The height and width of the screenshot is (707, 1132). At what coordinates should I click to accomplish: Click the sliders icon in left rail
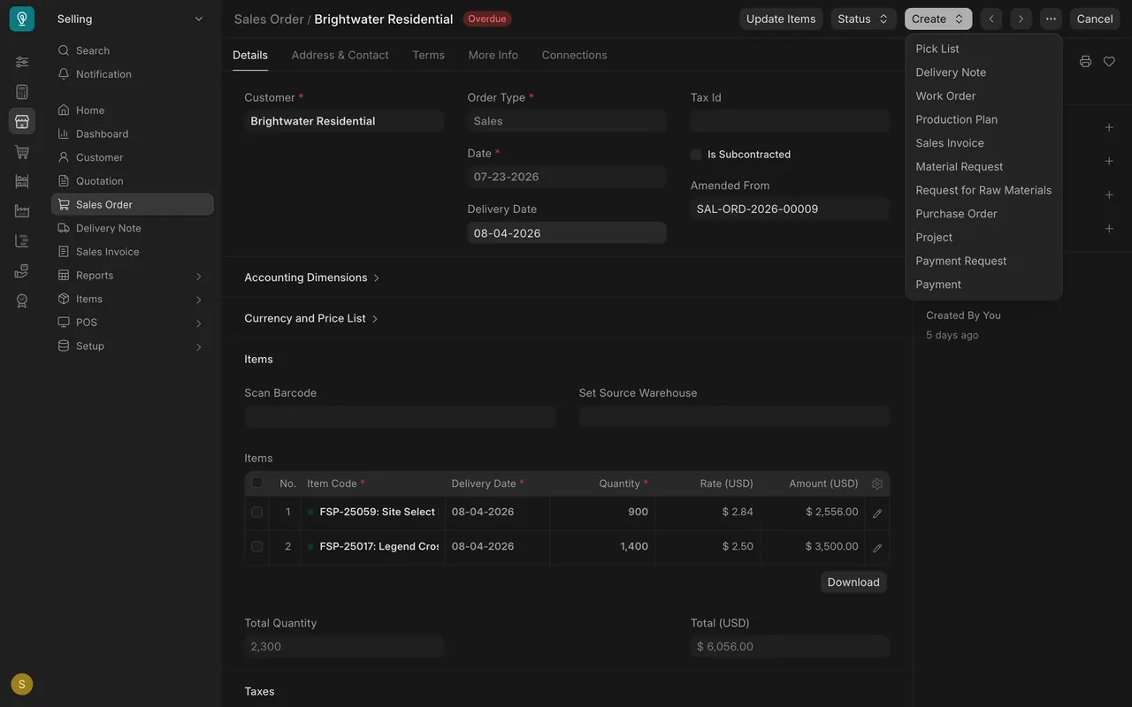point(22,62)
